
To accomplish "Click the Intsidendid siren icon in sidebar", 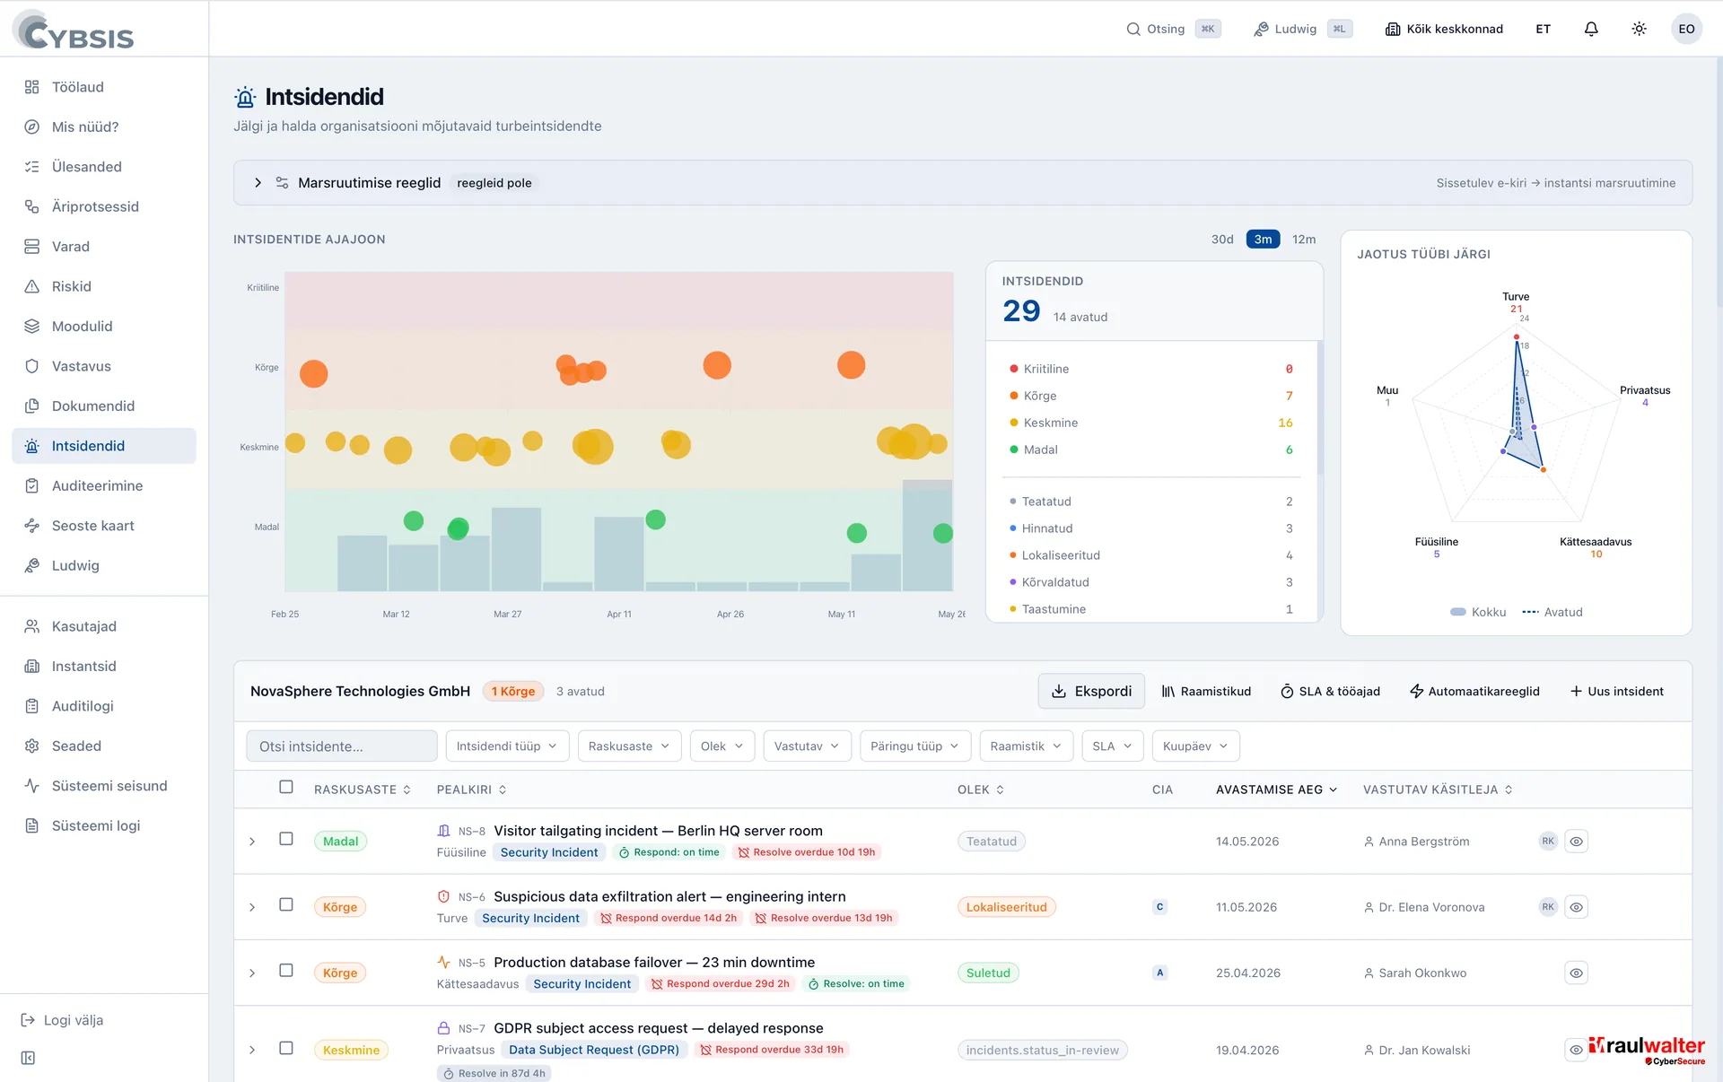I will [32, 446].
